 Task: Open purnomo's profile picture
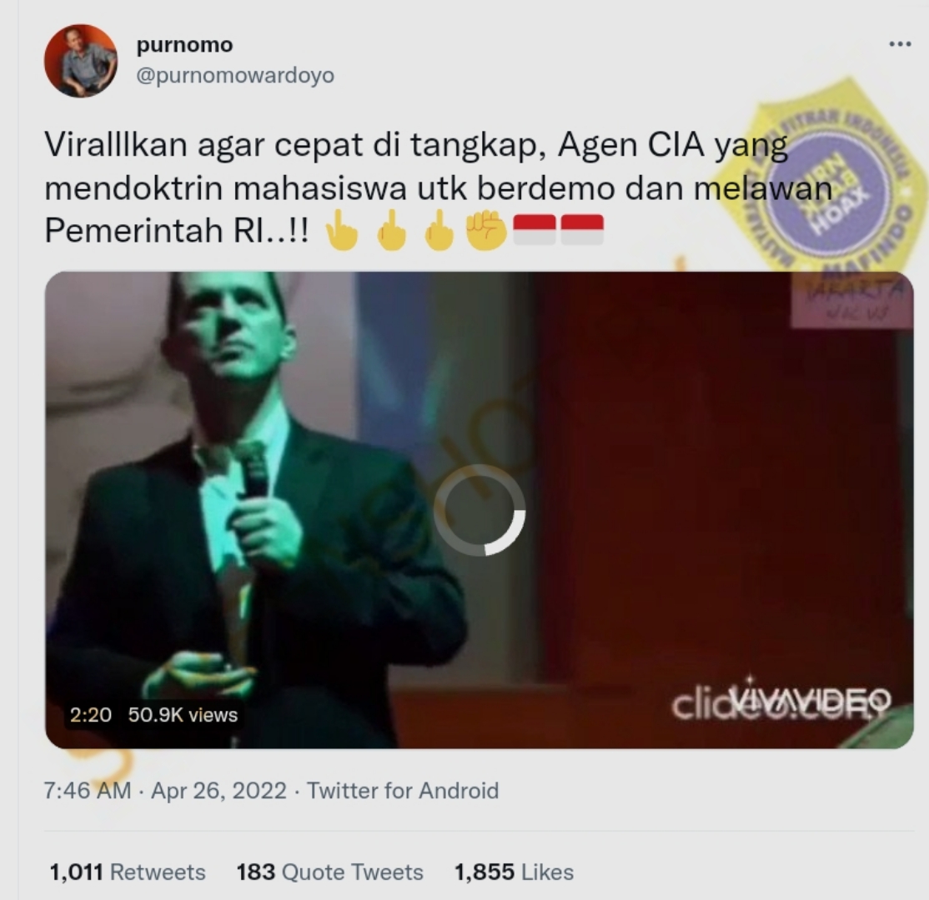81,61
